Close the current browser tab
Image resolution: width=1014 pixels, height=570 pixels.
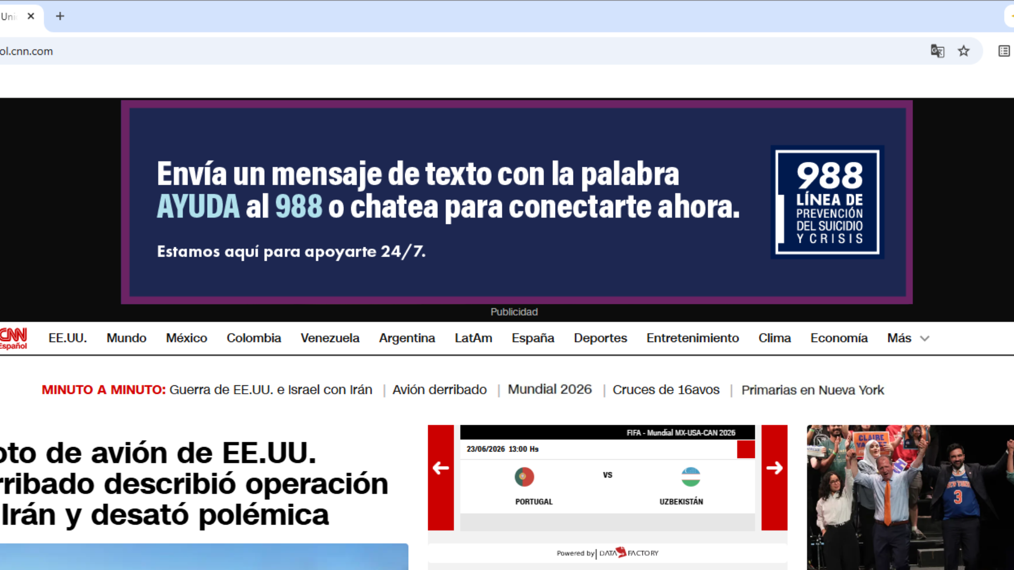(31, 16)
